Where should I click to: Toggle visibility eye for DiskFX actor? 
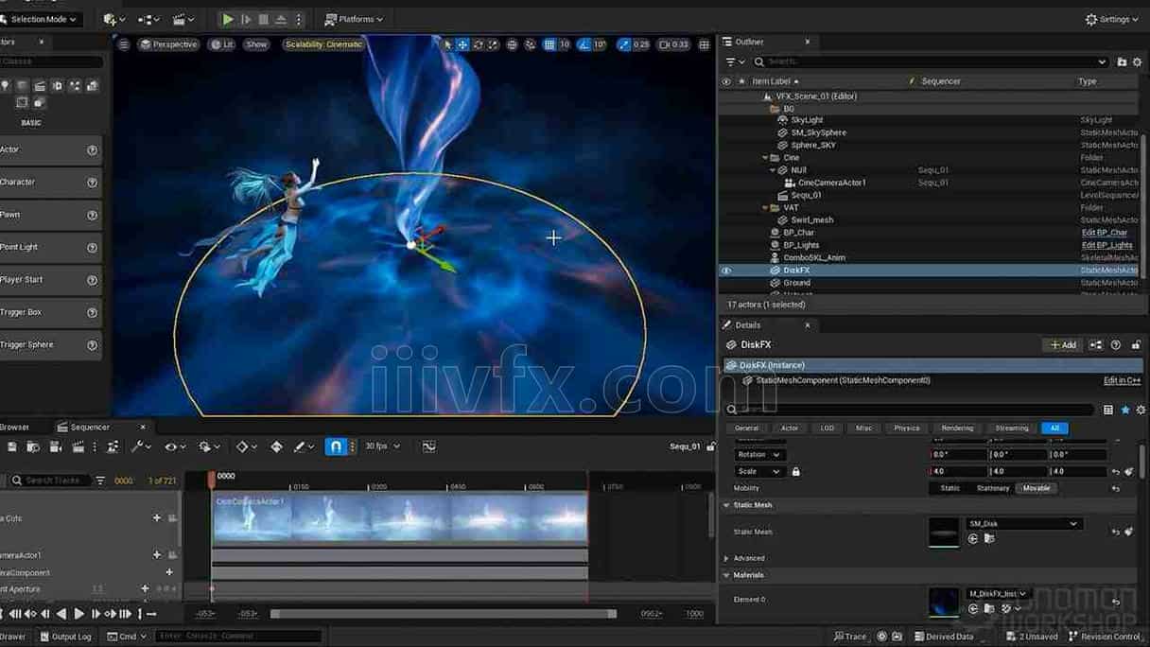(x=726, y=271)
